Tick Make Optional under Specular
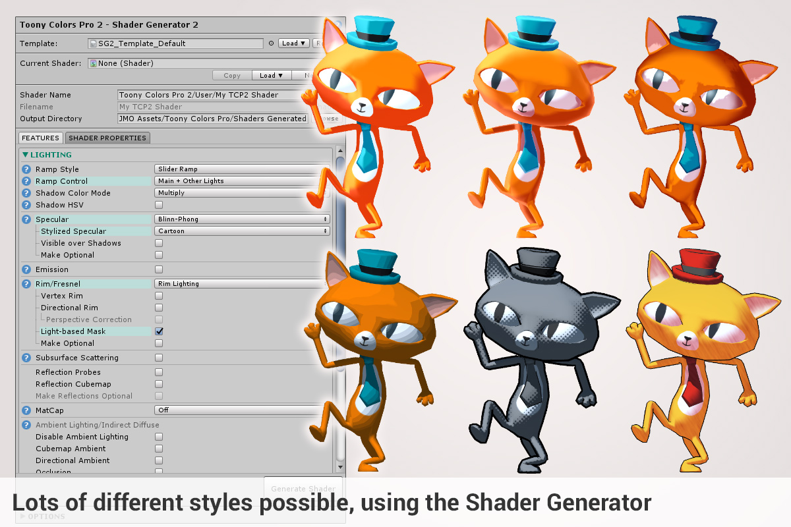Viewport: 791px width, 527px height. click(x=159, y=255)
